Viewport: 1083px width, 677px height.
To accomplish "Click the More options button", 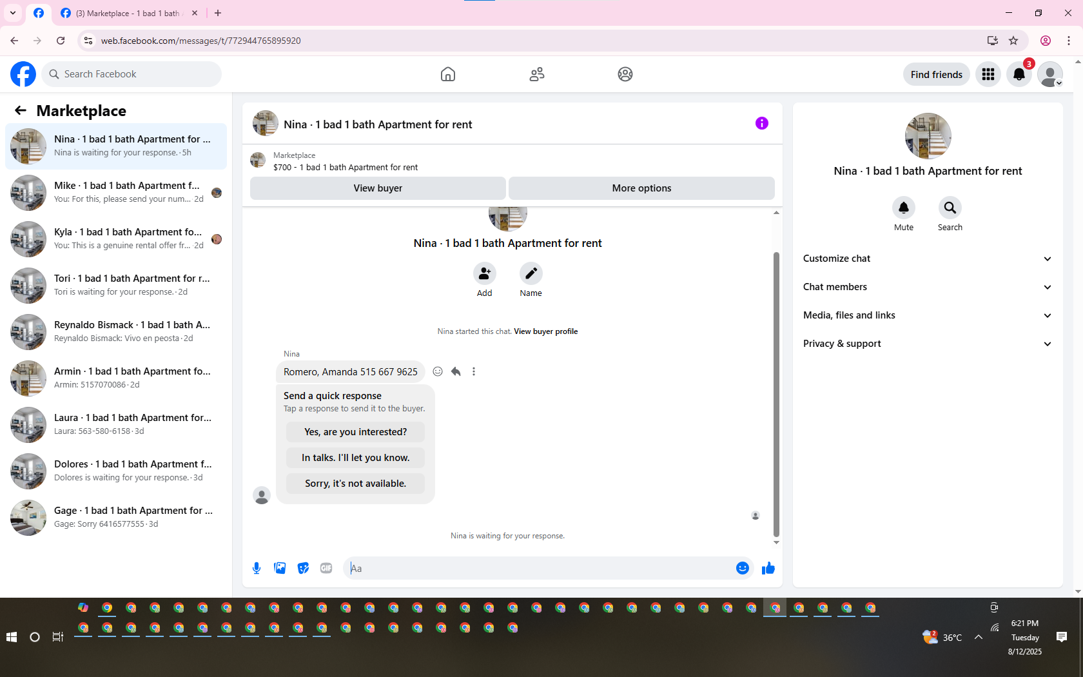I will 641,188.
